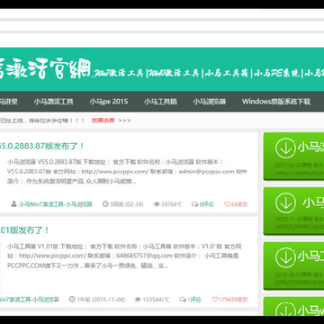The width and height of the screenshot is (324, 324).
Task: Click the heart icon beside 64喜欢
Action: [227, 204]
